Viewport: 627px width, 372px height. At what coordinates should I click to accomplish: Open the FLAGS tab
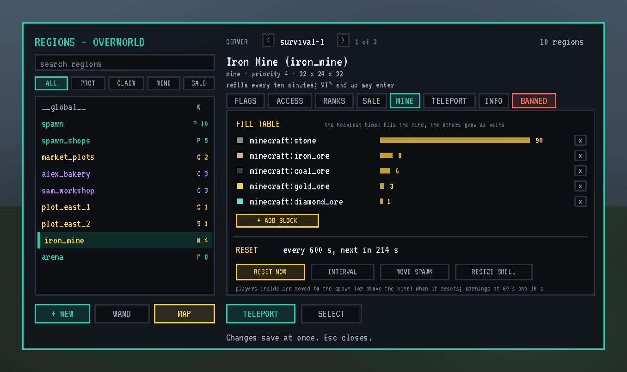point(246,101)
